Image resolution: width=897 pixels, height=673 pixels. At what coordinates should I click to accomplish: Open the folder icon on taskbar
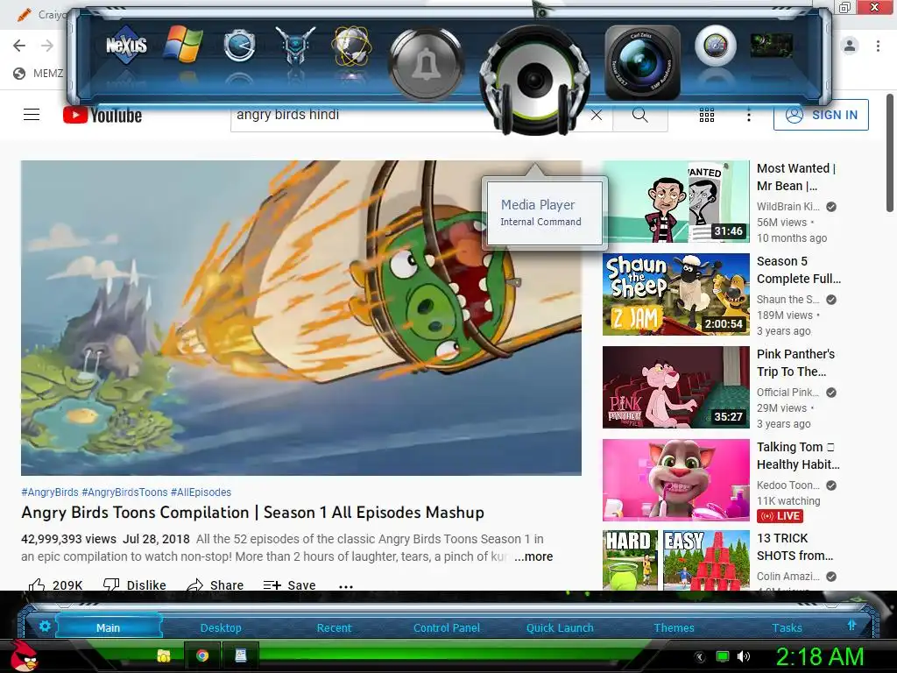[164, 655]
